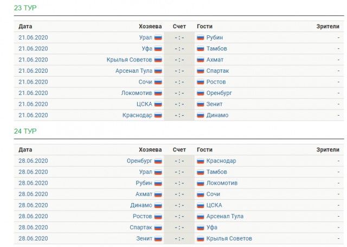347x247 pixels.
Task: Open Динамо host link in round 24
Action: pos(141,205)
